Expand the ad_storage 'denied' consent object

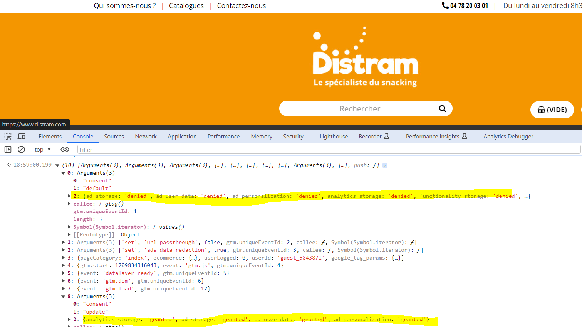tap(69, 196)
